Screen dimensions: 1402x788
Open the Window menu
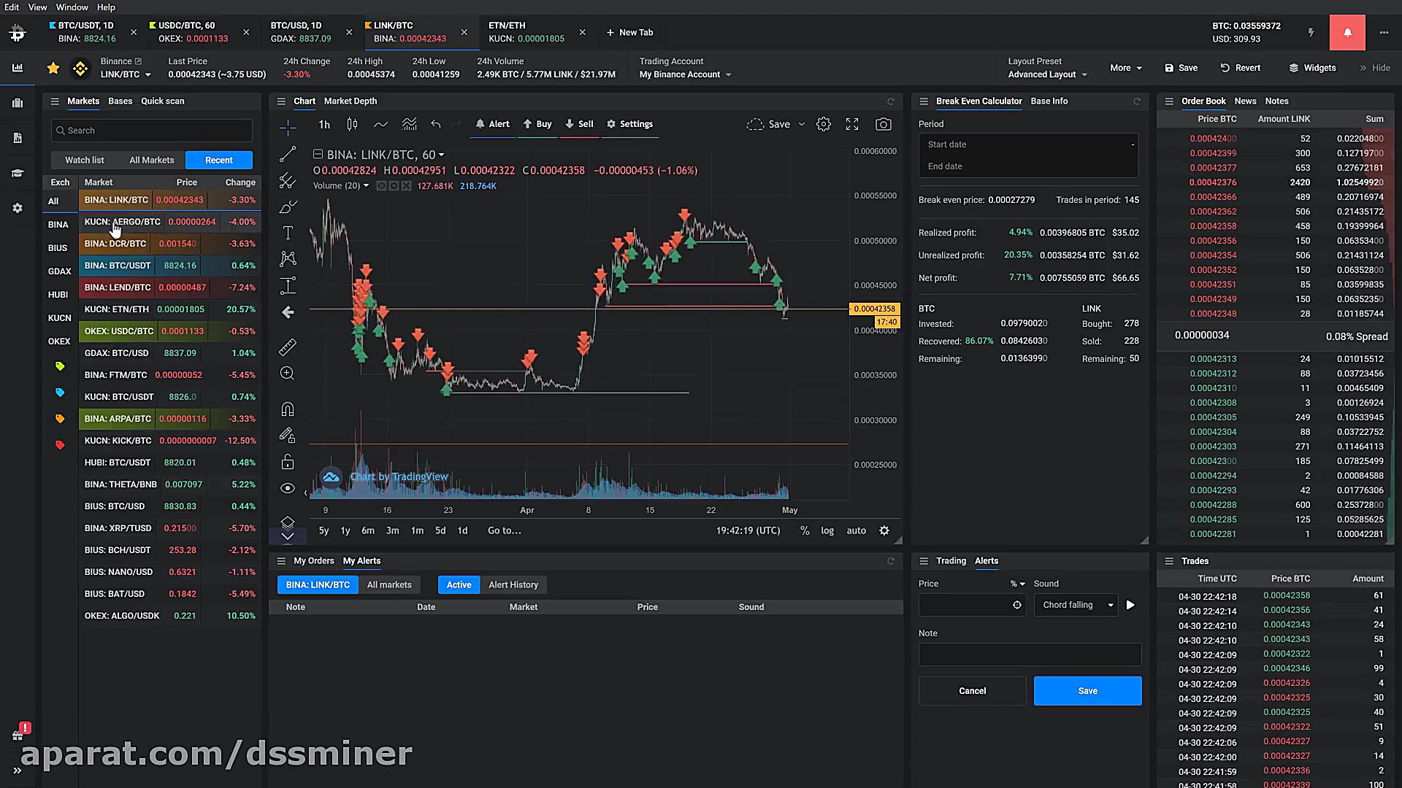(x=72, y=7)
